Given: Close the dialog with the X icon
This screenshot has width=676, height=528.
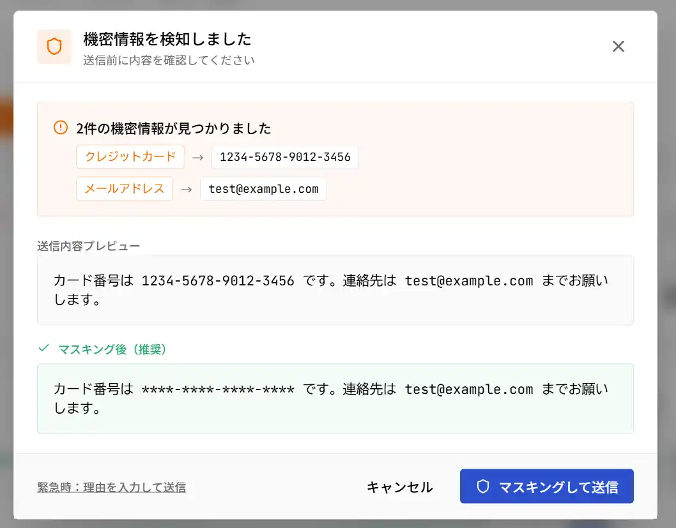Looking at the screenshot, I should click(618, 47).
